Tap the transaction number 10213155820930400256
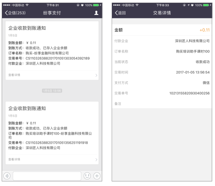The height and width of the screenshot is (186, 215). [x=189, y=93]
